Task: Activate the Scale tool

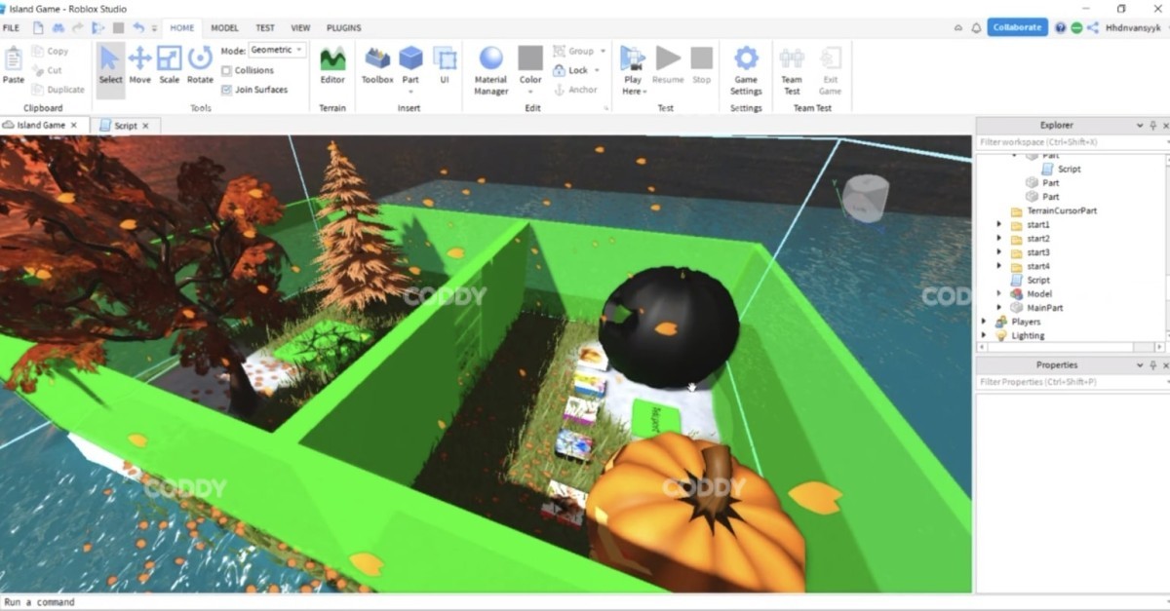Action: 170,65
